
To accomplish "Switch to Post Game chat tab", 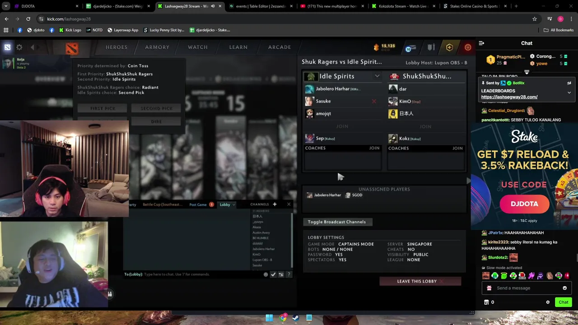I will point(198,204).
